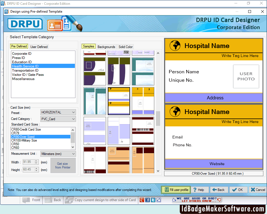
Task: Select CR60 card size
Action: point(40,148)
